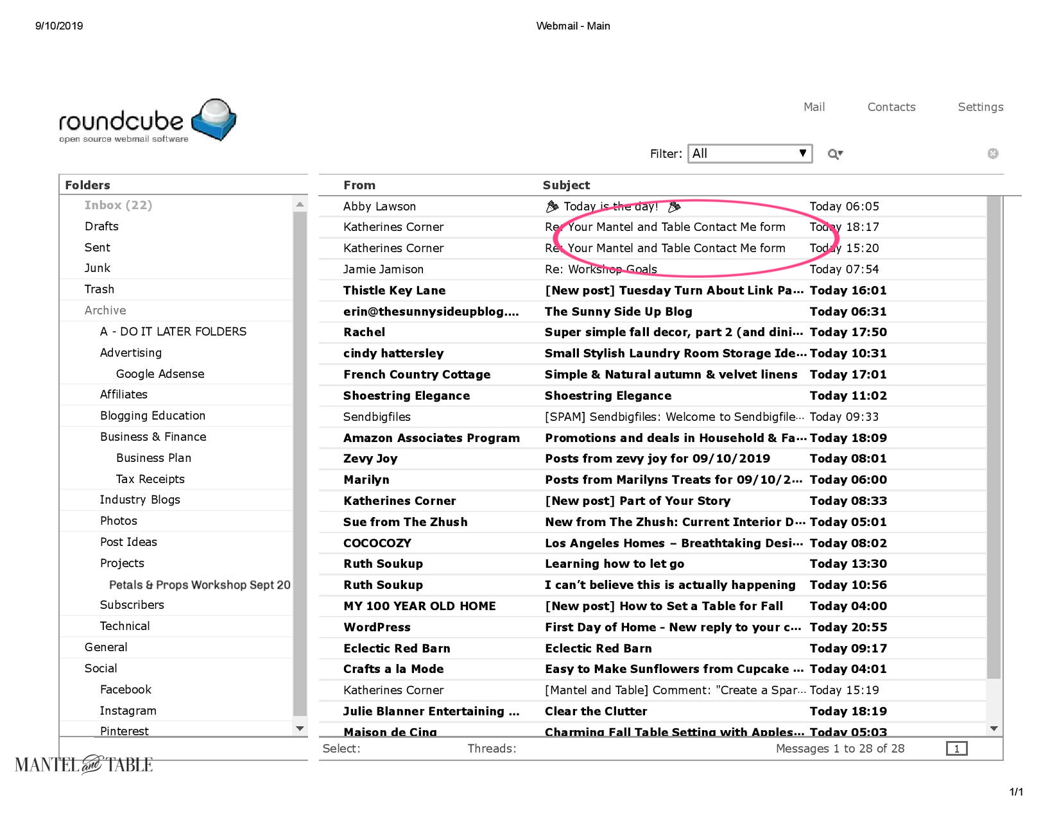Open Marilyn's Marilyns Treats posts email
Viewport: 1059px width, 818px height.
coord(652,480)
